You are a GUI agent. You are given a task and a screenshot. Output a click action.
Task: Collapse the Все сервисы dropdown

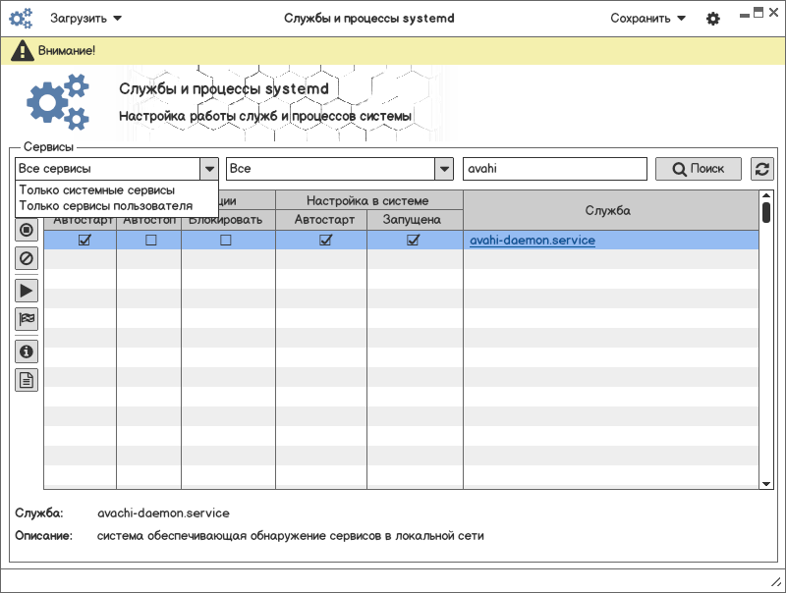coord(208,169)
